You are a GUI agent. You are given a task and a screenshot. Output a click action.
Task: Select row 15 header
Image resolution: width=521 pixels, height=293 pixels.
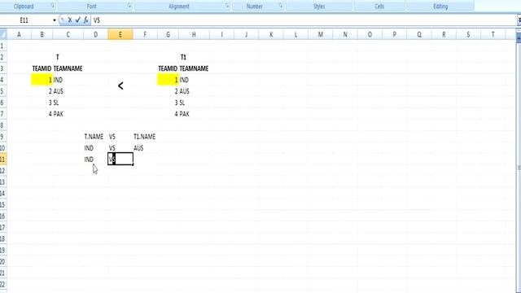tap(3, 204)
